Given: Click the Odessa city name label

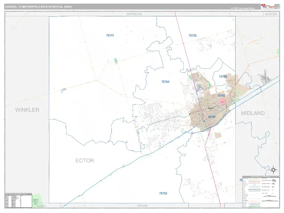Looking at the screenshot, I should 210,108.
